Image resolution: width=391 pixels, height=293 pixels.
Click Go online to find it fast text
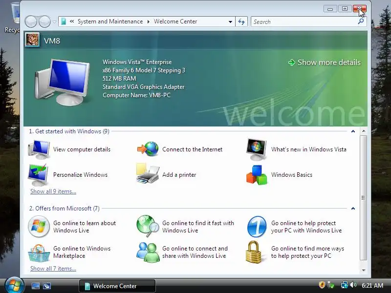tap(198, 227)
